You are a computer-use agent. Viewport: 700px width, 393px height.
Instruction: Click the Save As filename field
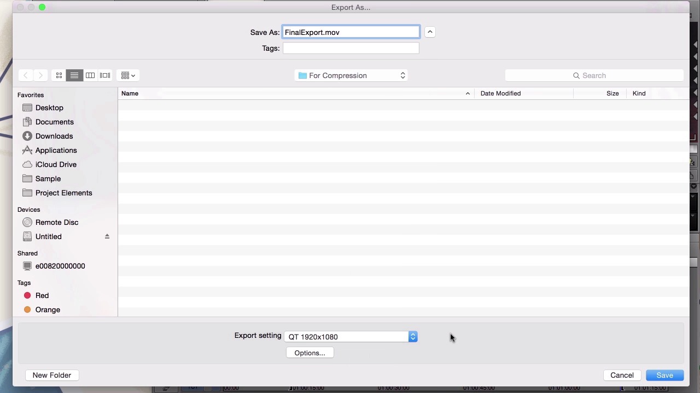(351, 32)
